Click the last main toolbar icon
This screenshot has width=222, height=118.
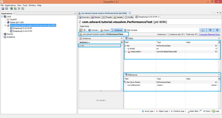pos(23,9)
